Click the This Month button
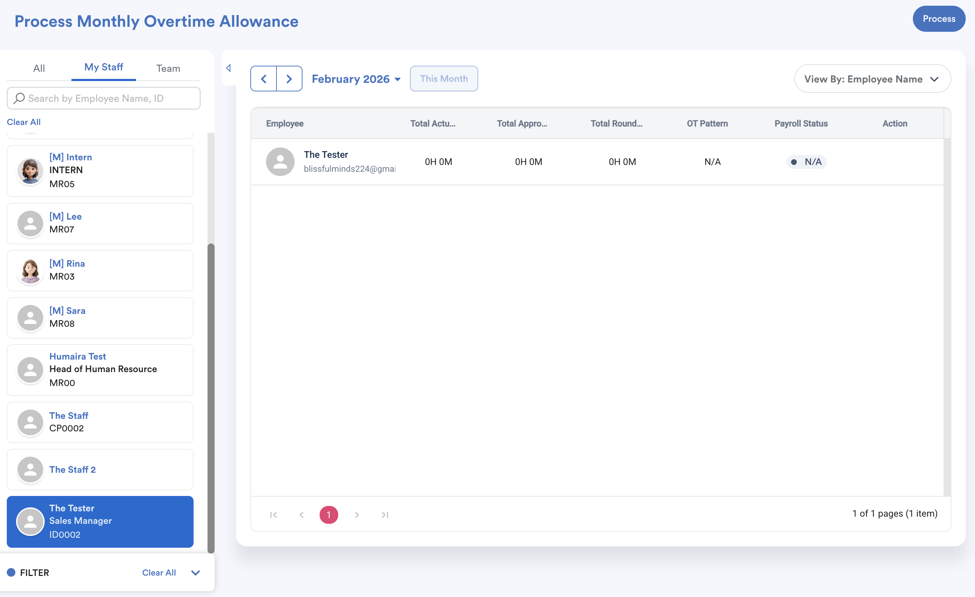This screenshot has width=975, height=597. (x=444, y=79)
